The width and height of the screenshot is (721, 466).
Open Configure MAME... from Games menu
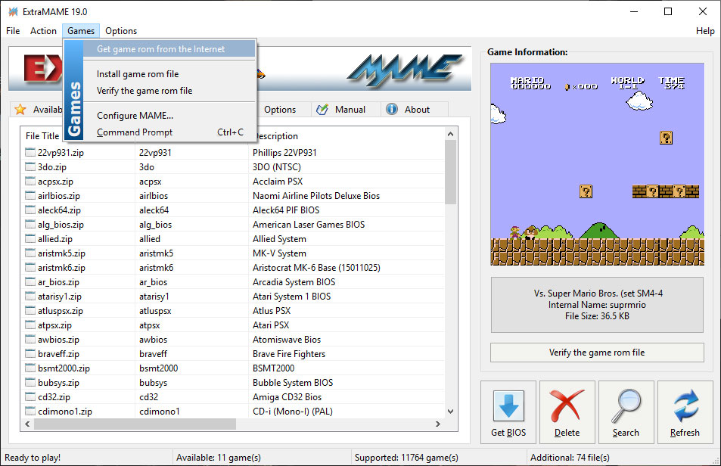click(x=135, y=116)
